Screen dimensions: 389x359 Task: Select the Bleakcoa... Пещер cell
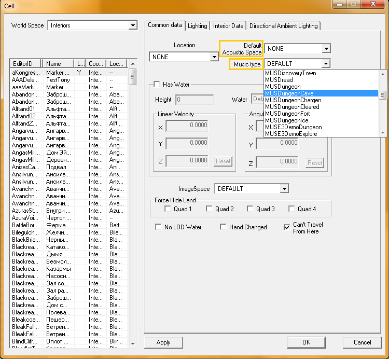click(x=69, y=320)
